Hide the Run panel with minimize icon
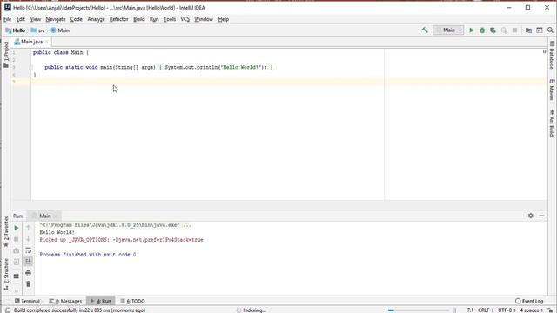Viewport: 557px width, 313px height. [541, 216]
